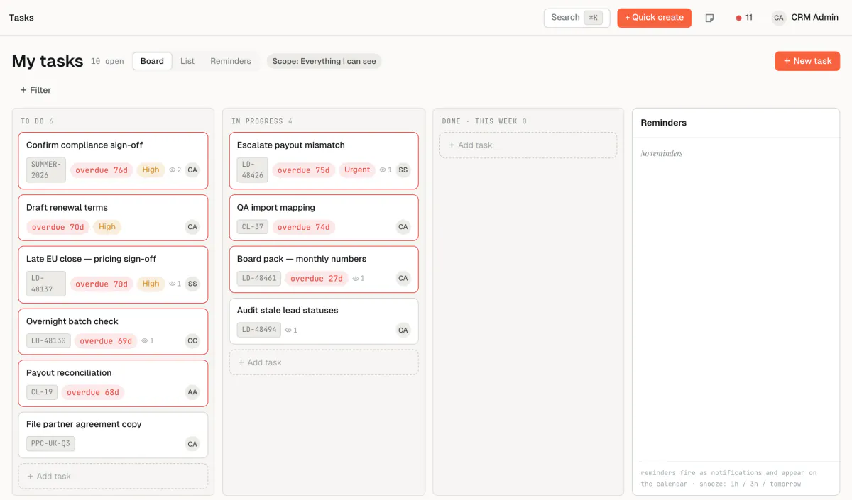Viewport: 852px width, 500px height.
Task: Click the High priority tag on Draft renewal terms
Action: coord(107,227)
